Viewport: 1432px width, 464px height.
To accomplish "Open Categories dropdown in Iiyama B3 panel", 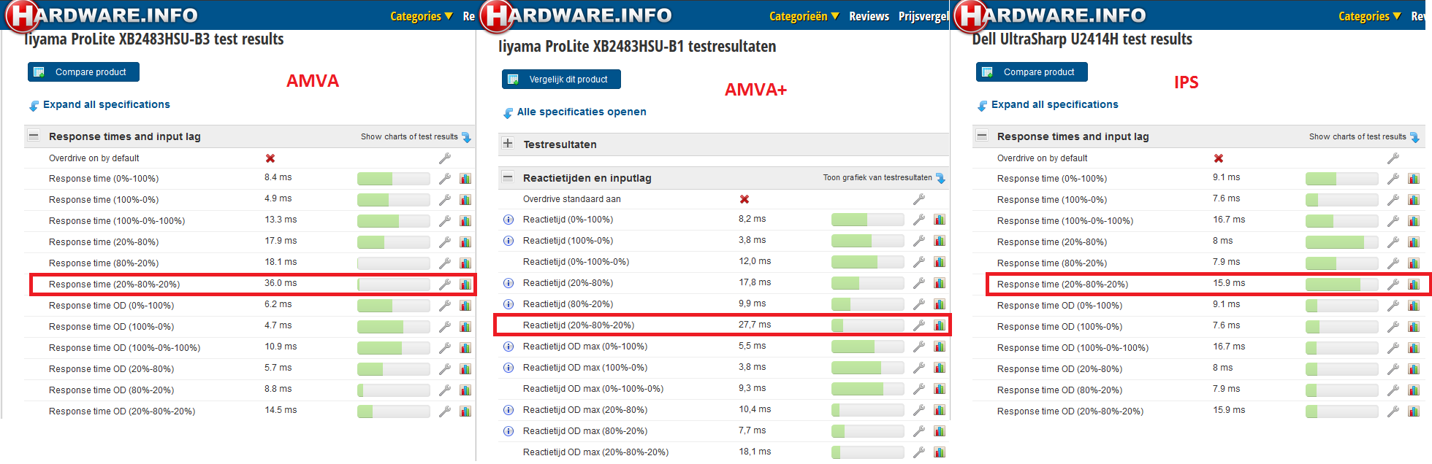I will 422,16.
